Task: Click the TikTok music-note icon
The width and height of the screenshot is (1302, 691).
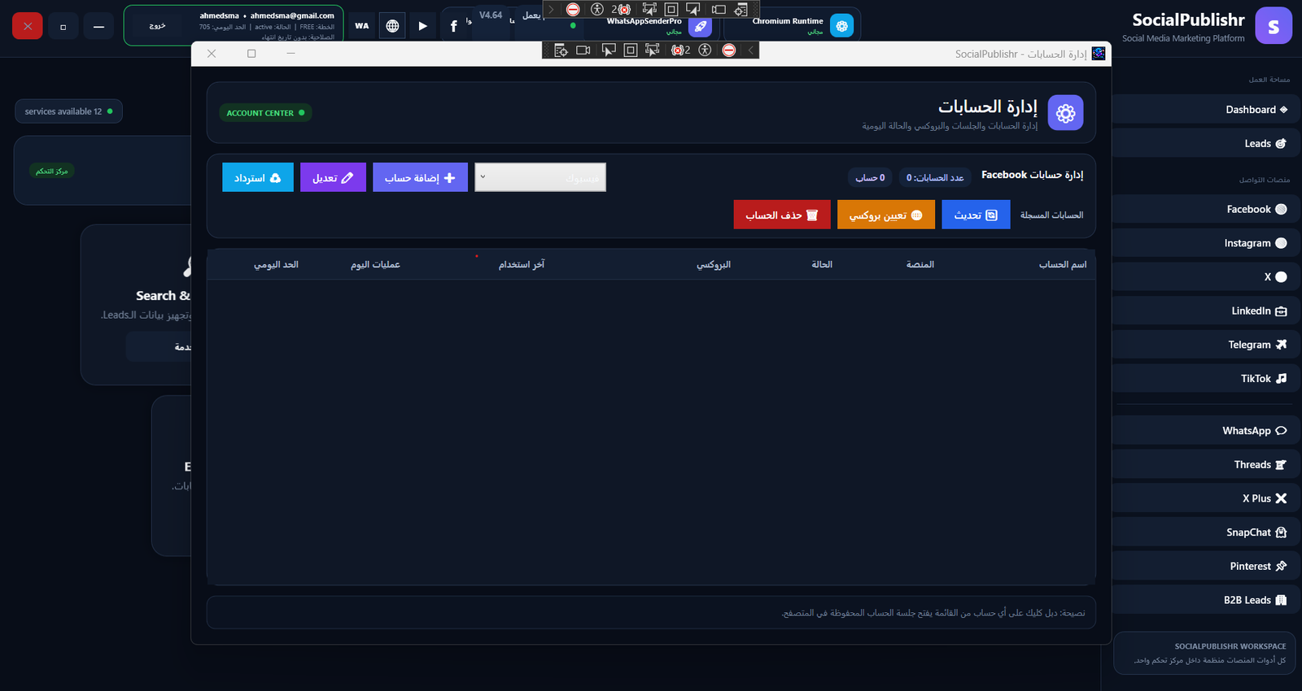Action: click(1281, 379)
